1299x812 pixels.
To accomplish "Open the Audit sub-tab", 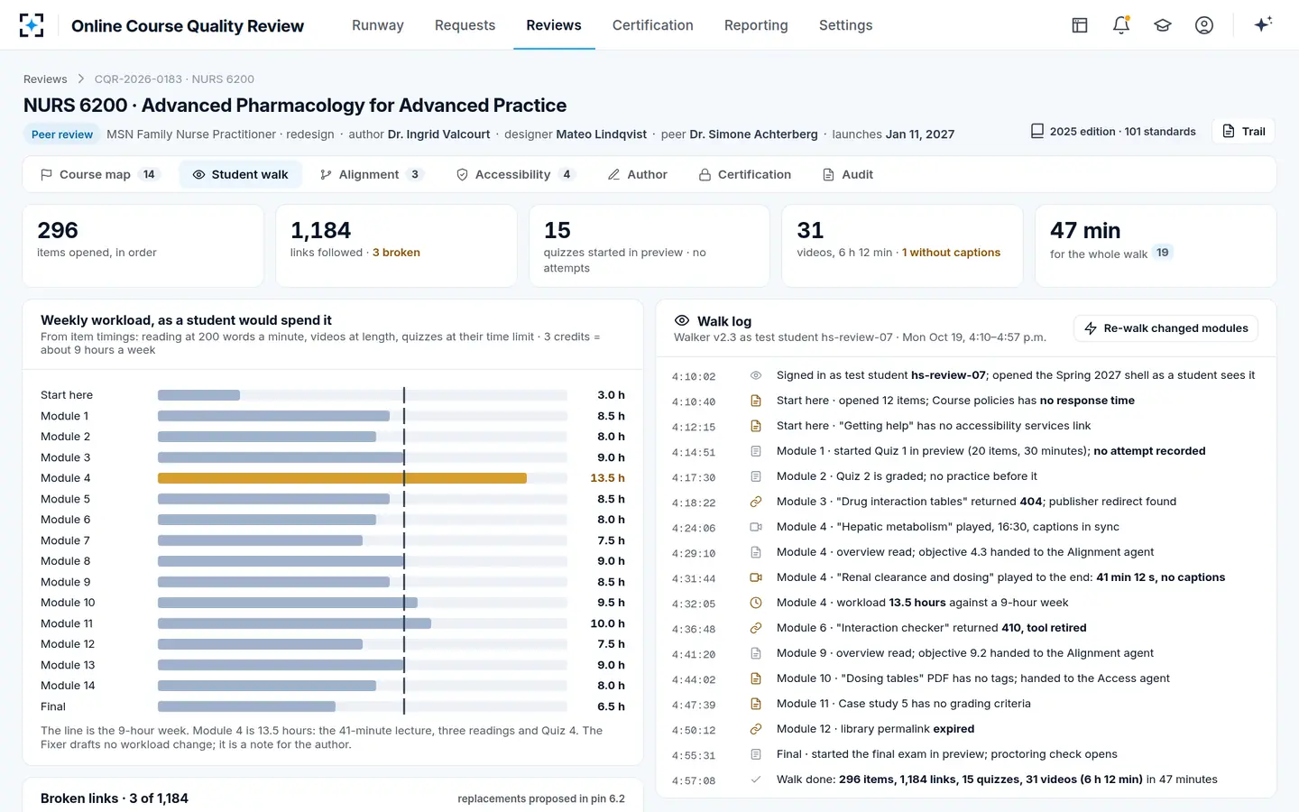I will click(x=848, y=174).
